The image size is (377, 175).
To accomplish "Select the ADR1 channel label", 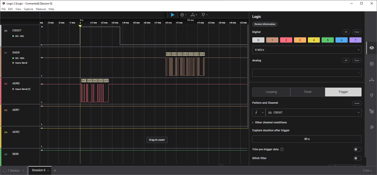I will 16,110.
